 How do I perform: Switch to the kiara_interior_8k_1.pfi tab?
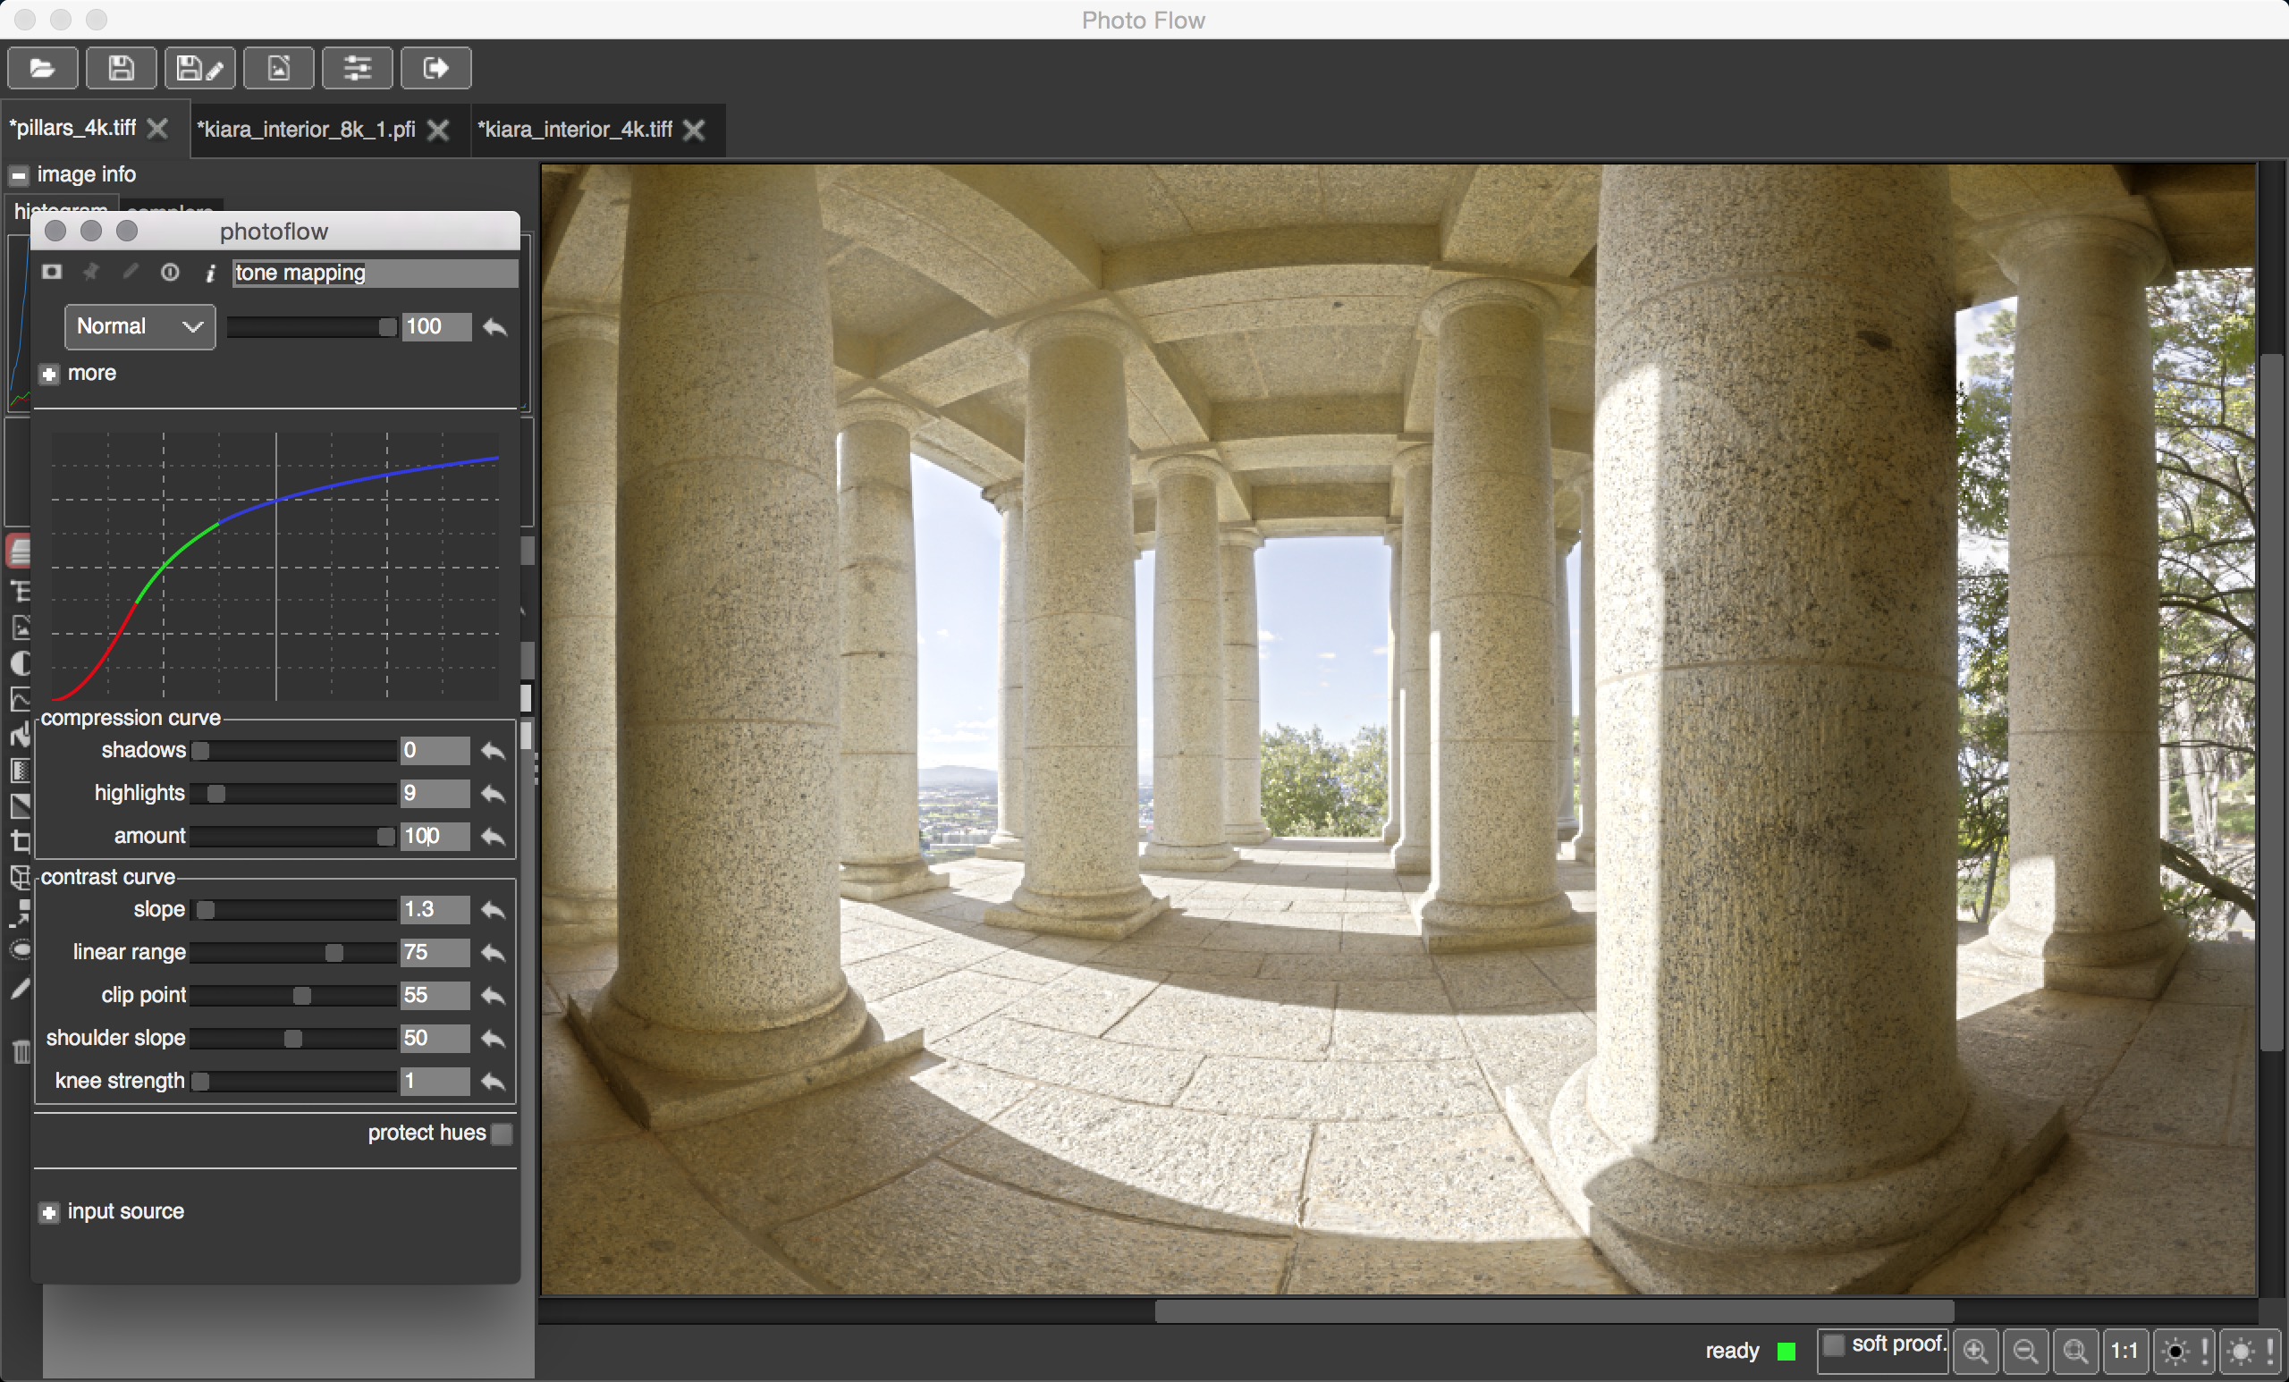coord(307,129)
